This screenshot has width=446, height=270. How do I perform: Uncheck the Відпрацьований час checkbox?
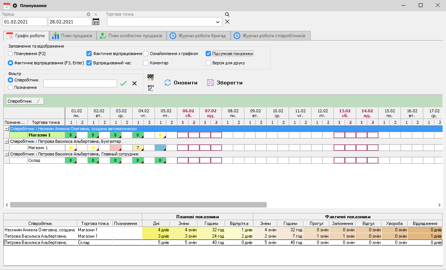tap(89, 63)
